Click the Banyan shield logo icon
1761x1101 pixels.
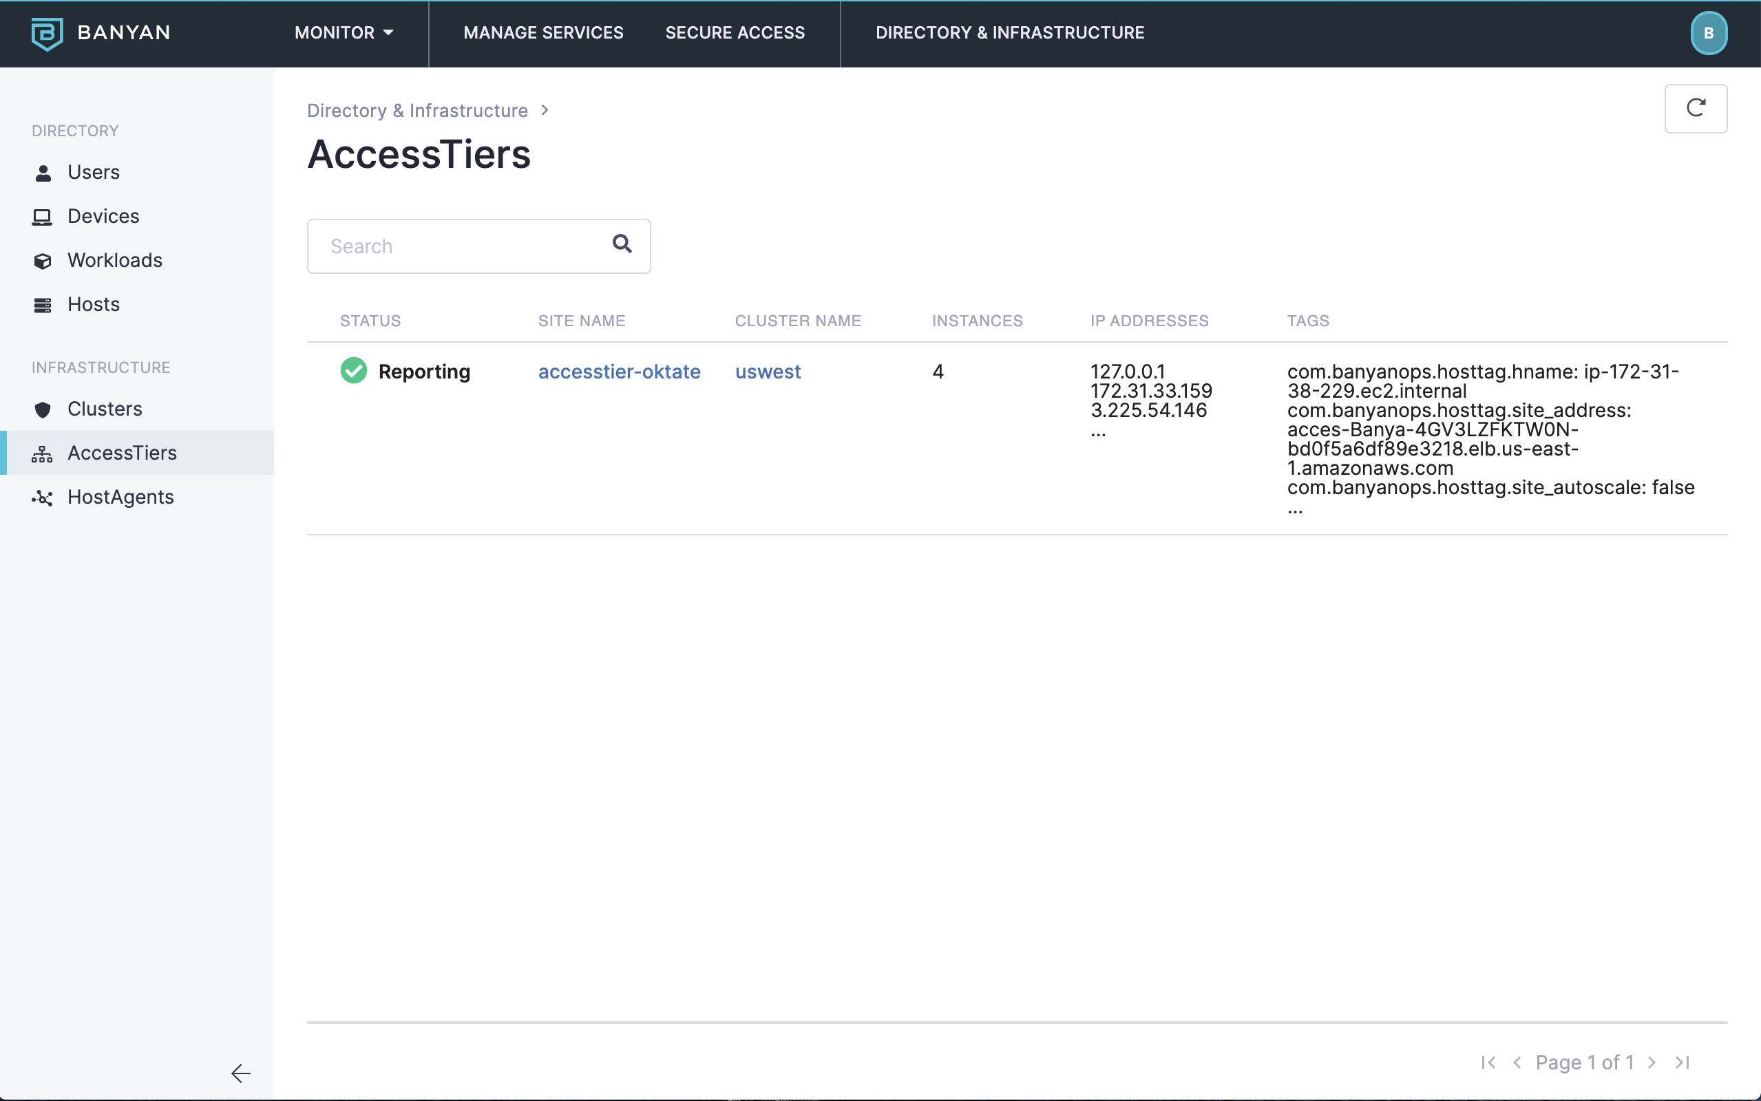point(47,34)
